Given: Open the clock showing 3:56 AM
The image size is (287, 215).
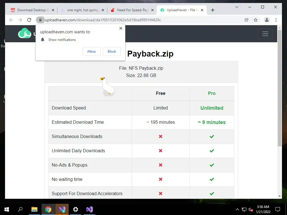Looking at the screenshot, I should point(263,209).
